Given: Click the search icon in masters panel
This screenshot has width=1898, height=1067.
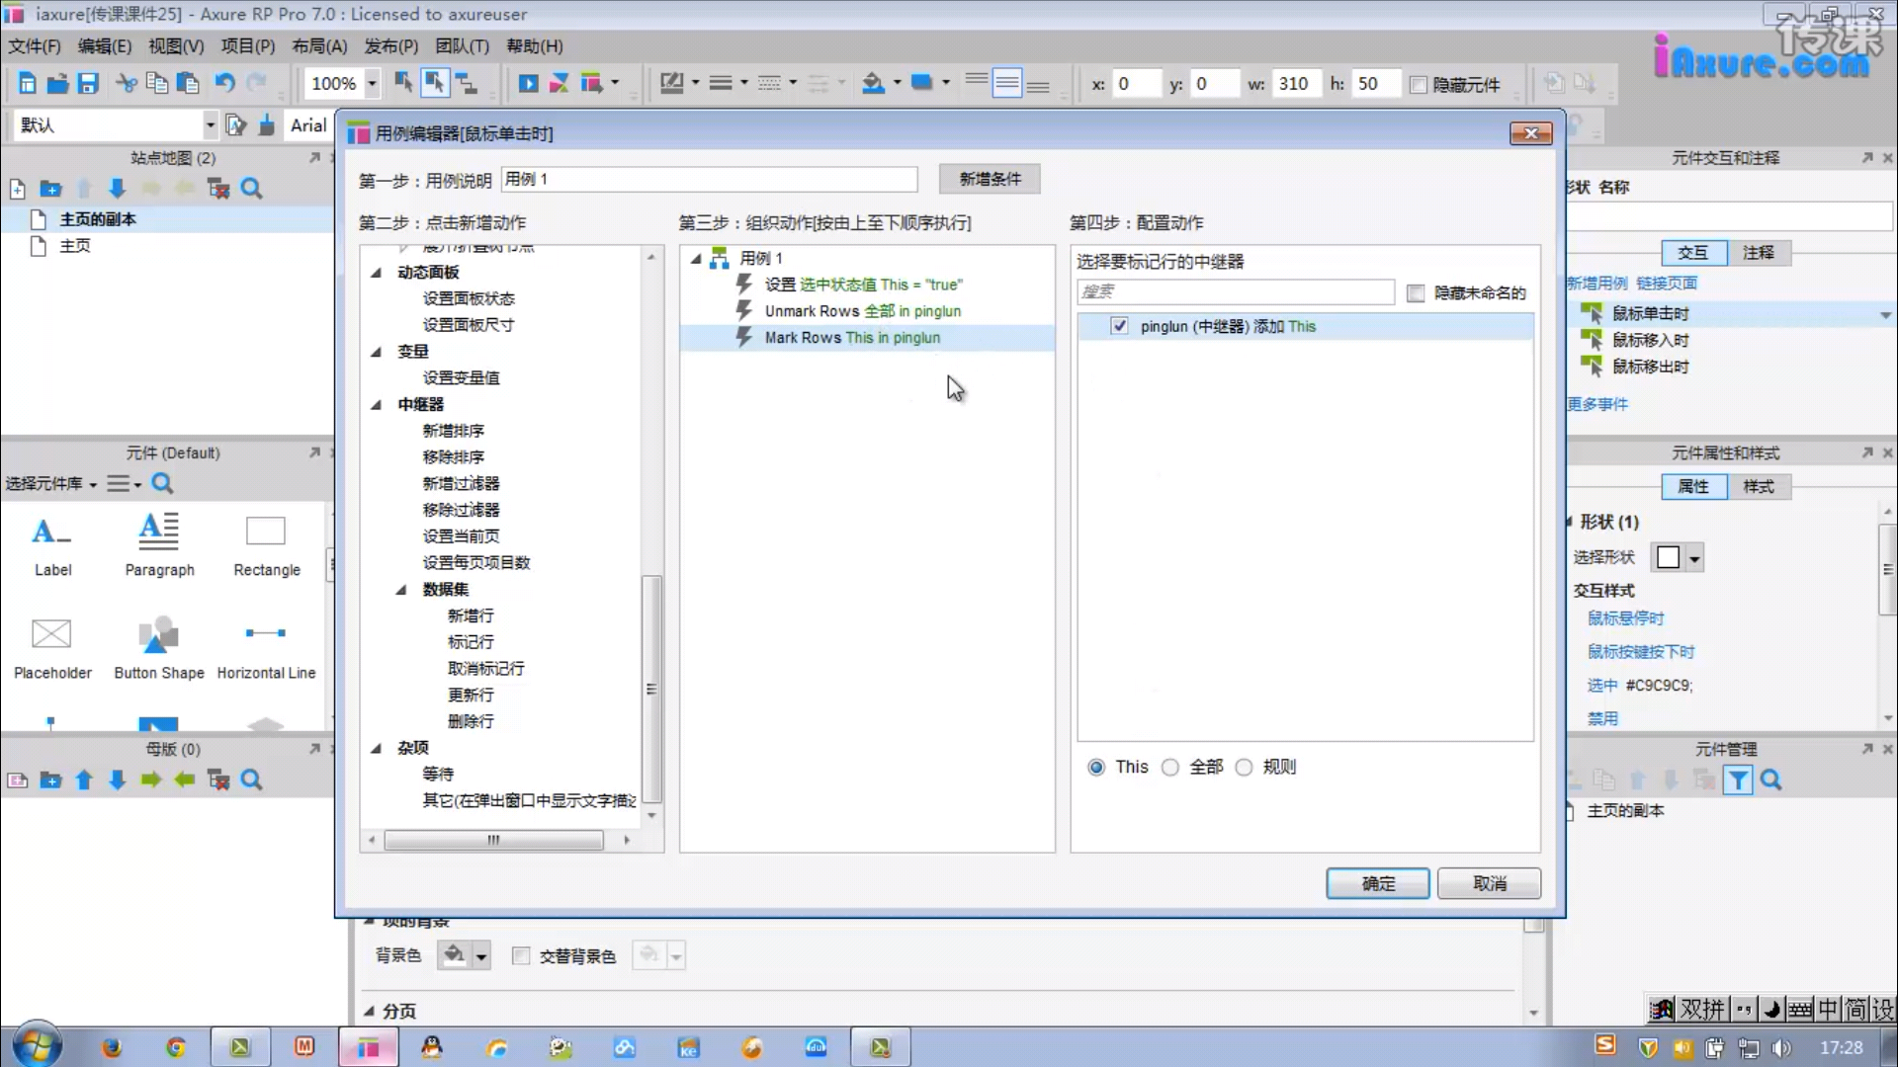Looking at the screenshot, I should click(252, 780).
